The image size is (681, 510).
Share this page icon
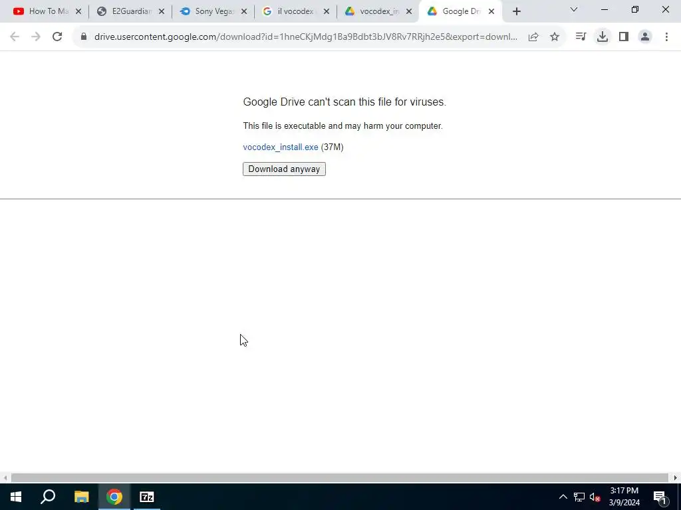[x=533, y=37]
